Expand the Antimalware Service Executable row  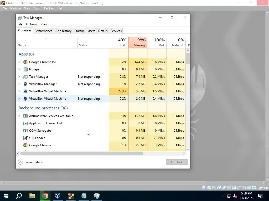[19, 116]
